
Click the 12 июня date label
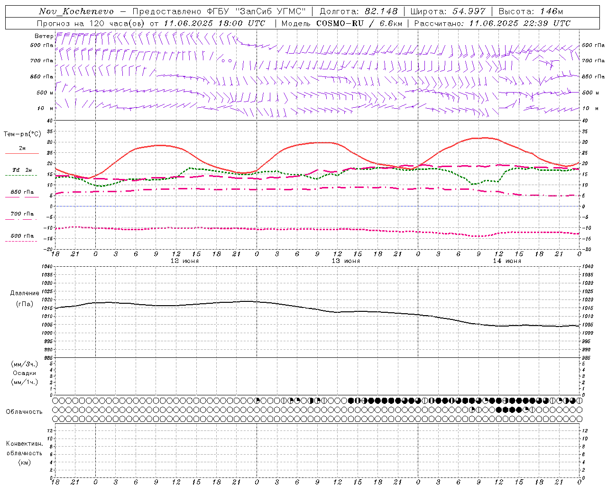point(184,261)
